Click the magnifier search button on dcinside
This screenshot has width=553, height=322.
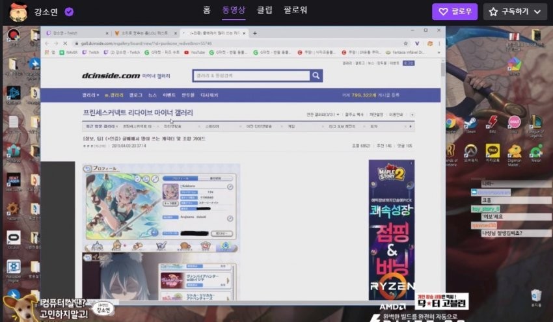(x=316, y=75)
